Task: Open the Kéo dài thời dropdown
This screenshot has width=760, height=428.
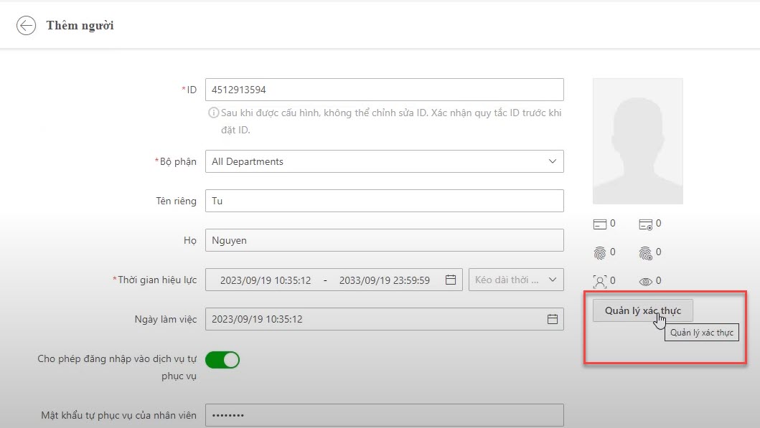Action: tap(515, 280)
